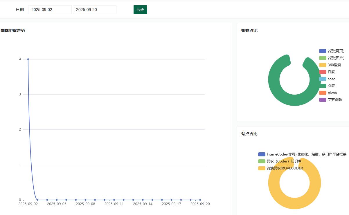Image resolution: width=349 pixels, height=215 pixels.
Task: Toggle 谷歌(网页) legend color swatch
Action: pyautogui.click(x=323, y=51)
